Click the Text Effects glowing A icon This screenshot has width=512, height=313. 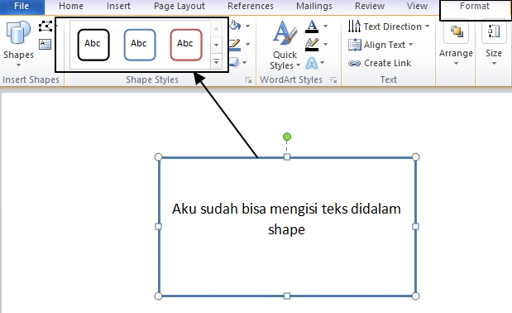[312, 63]
